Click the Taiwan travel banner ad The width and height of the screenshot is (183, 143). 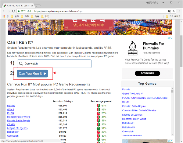pyautogui.click(x=90, y=27)
